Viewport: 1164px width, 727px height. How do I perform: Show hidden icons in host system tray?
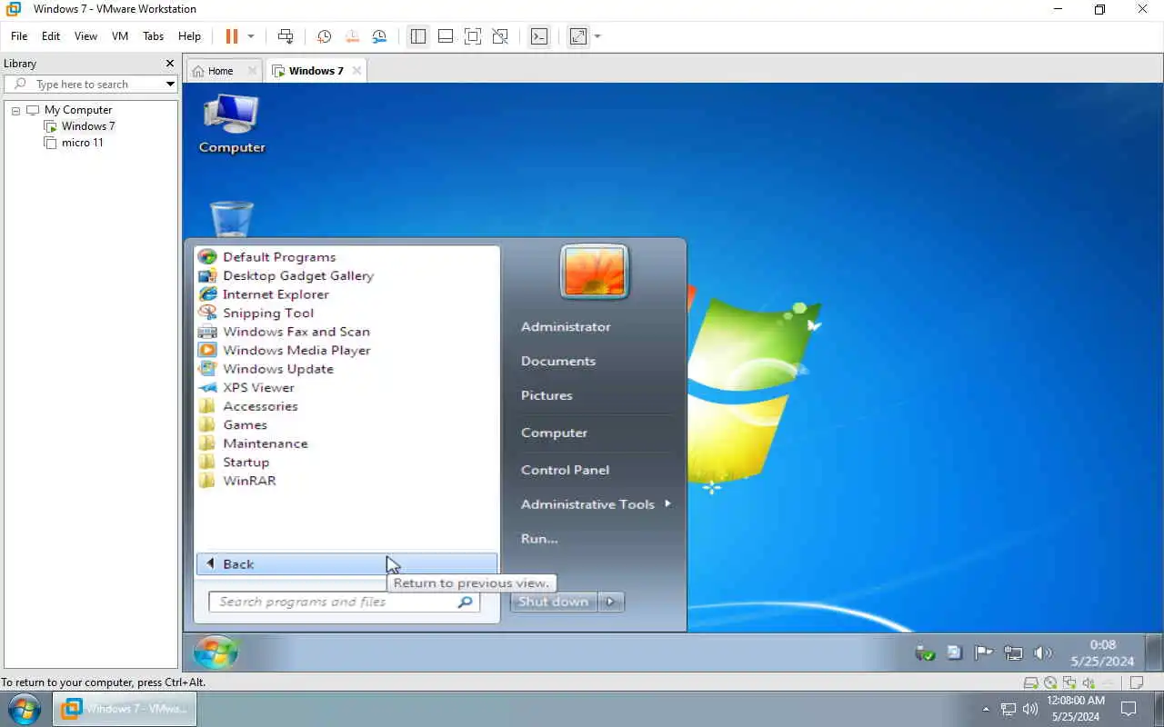(987, 709)
